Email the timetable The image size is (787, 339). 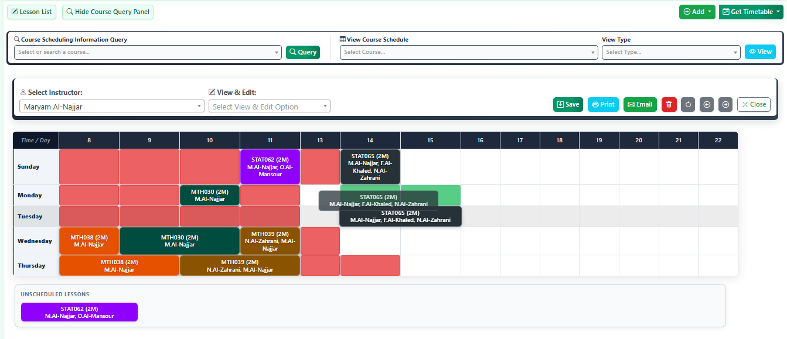pyautogui.click(x=640, y=104)
